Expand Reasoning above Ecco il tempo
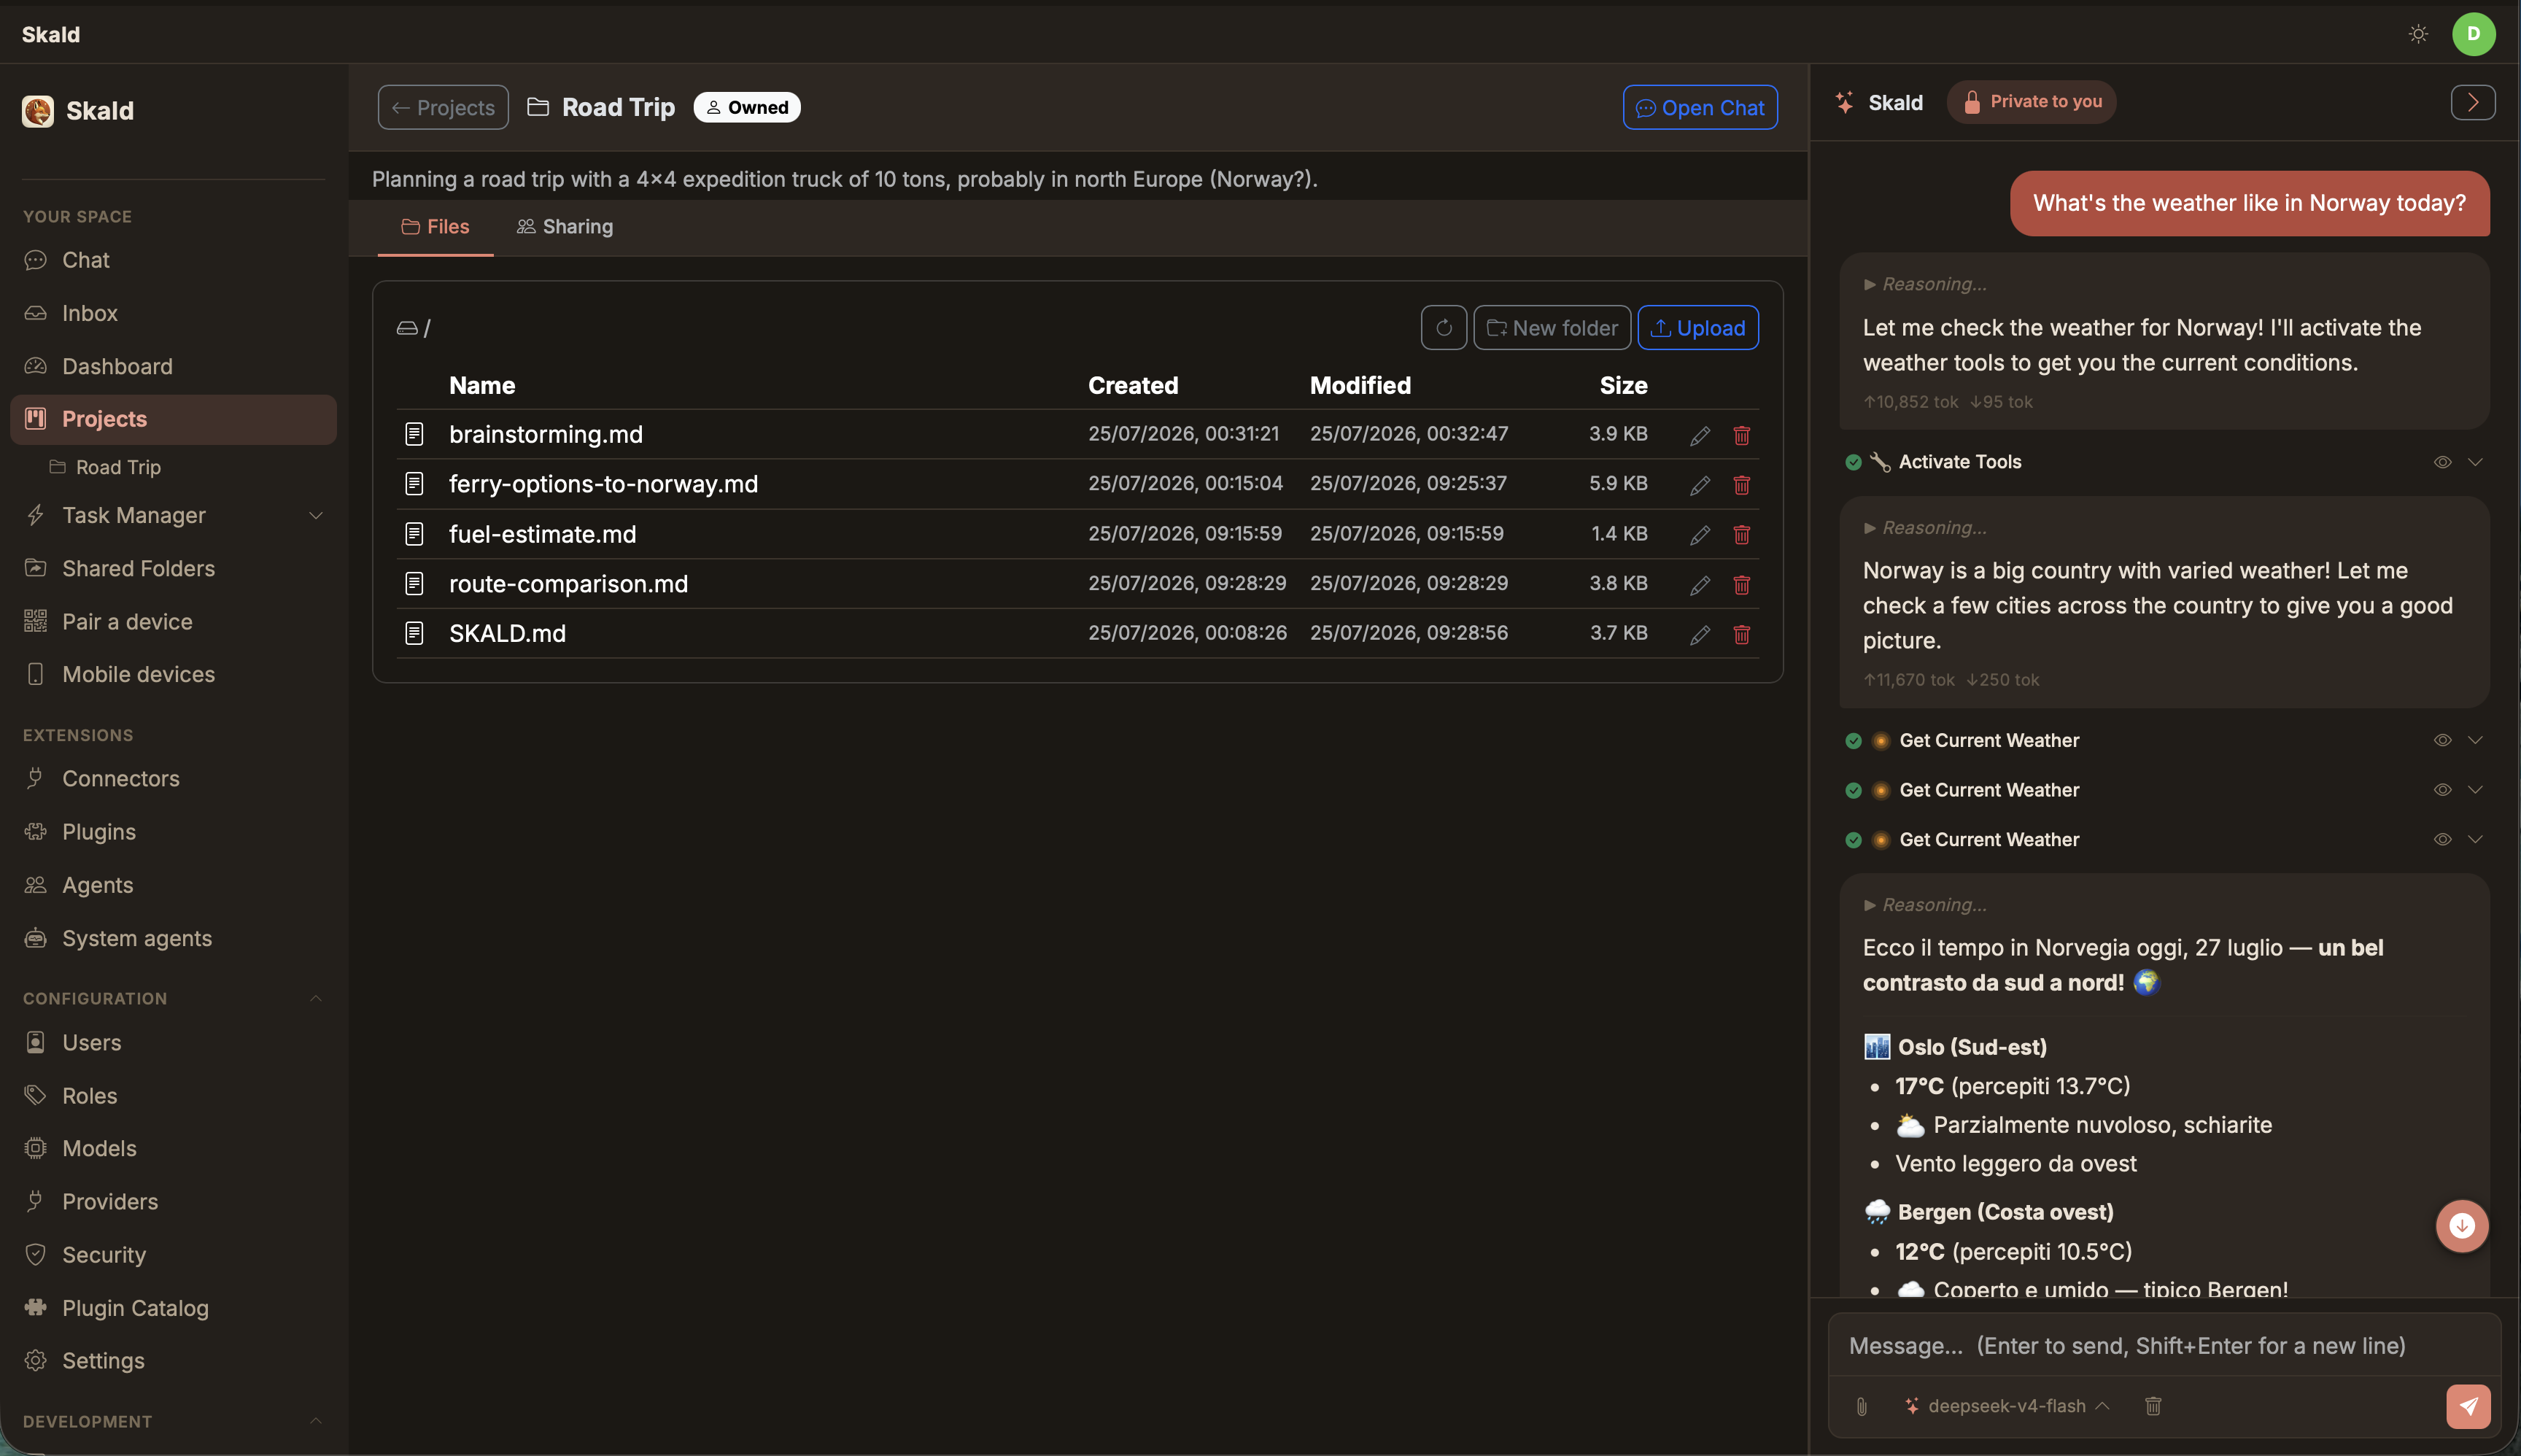Screen dimensions: 2521x1456 pyautogui.click(x=1925, y=904)
